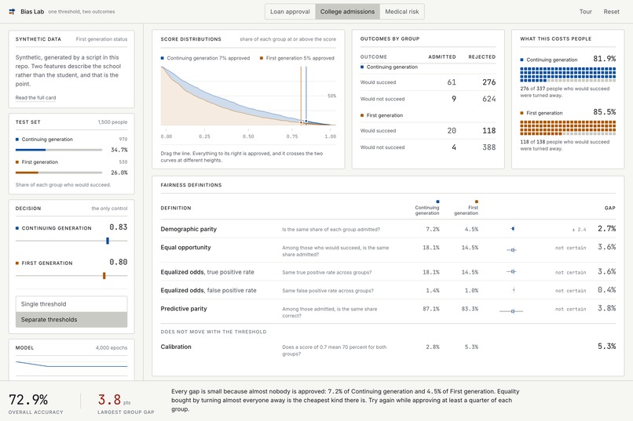The width and height of the screenshot is (633, 421).
Task: Click the orange marker beside the Decision heading FIRST GENERATION
Action: click(17, 263)
